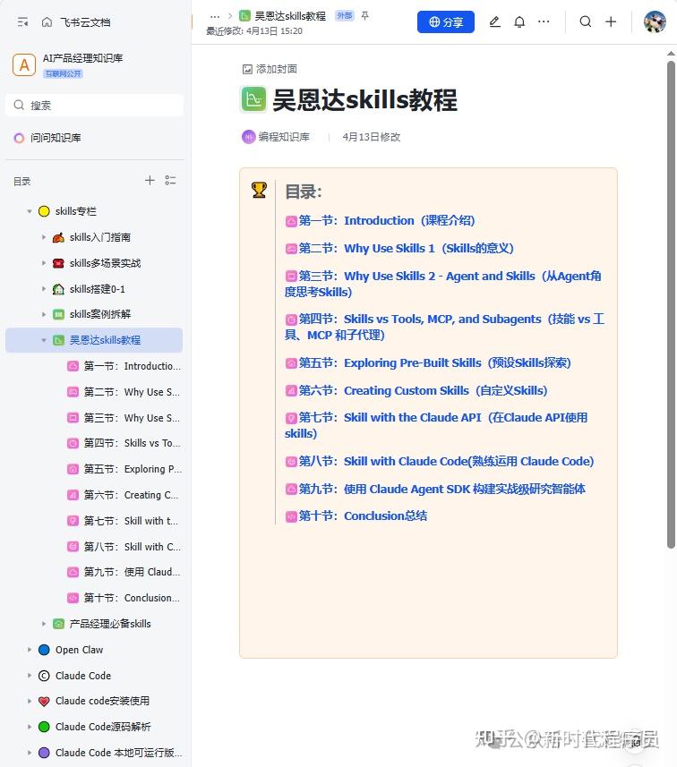Select skills案例拆解 in the sidebar

point(100,314)
